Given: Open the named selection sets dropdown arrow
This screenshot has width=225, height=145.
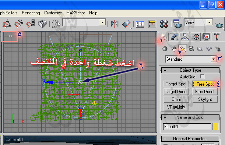Looking at the screenshot, I should [x=102, y=22].
